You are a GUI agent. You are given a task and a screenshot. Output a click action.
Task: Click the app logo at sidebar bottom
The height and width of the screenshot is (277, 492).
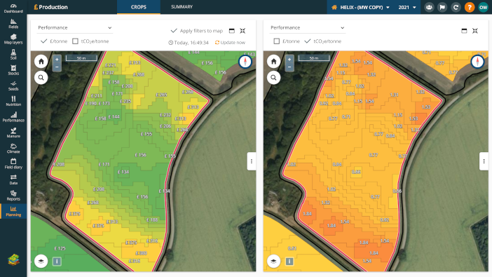[x=13, y=259]
